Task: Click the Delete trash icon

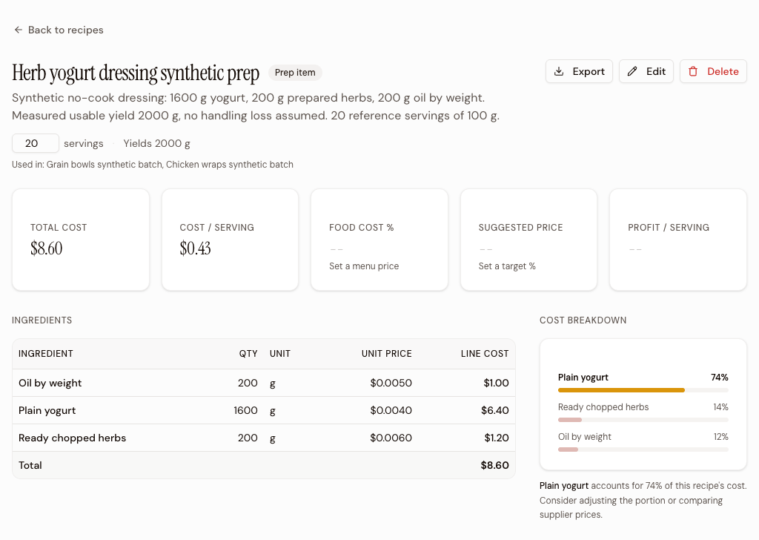Action: click(693, 72)
